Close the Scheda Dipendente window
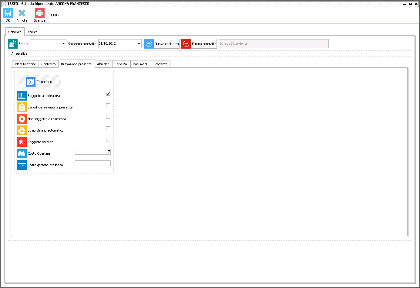Image resolution: width=420 pixels, height=288 pixels. pyautogui.click(x=416, y=4)
